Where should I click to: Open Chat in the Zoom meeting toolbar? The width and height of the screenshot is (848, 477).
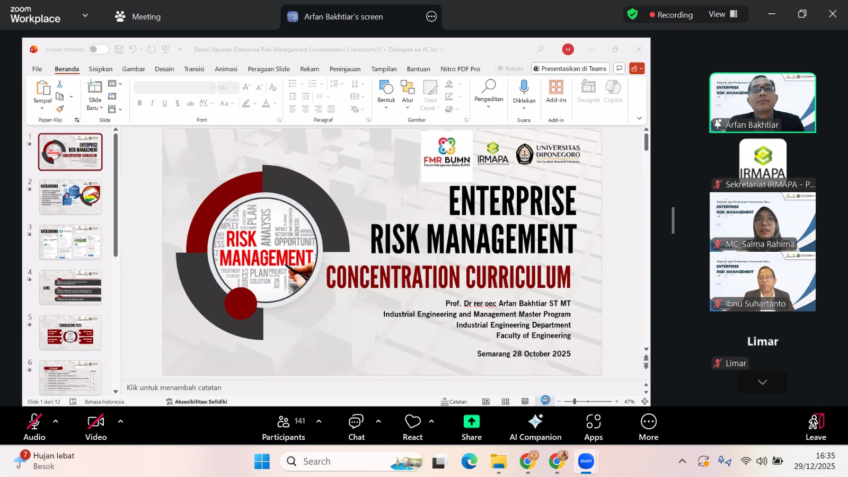click(356, 422)
